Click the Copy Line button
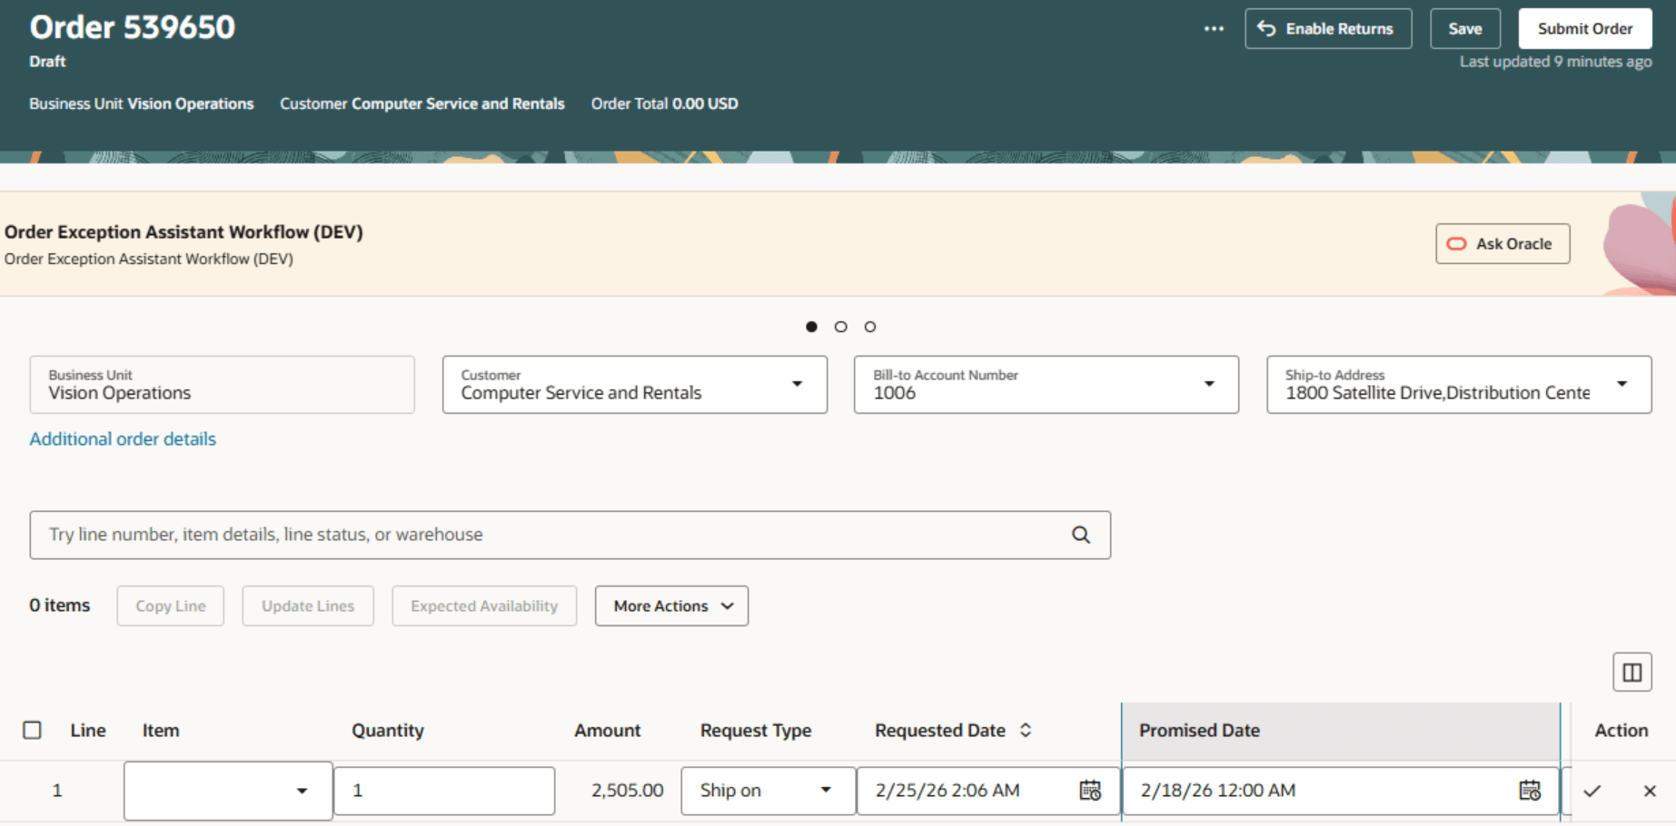Screen dimensions: 1676x826 coord(171,605)
